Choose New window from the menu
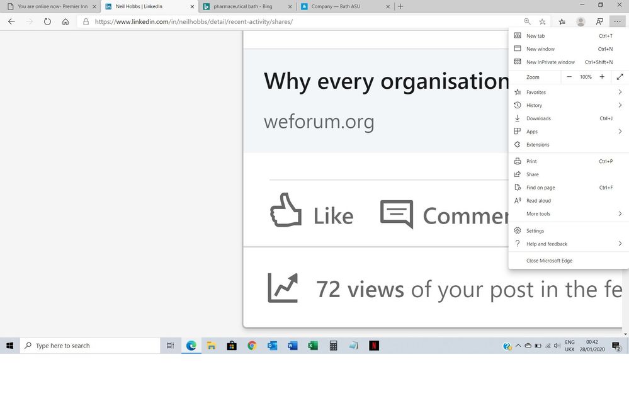Image resolution: width=629 pixels, height=396 pixels. [x=569, y=49]
